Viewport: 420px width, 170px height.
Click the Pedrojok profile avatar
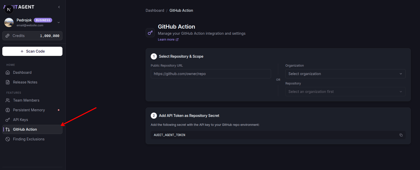tap(9, 22)
